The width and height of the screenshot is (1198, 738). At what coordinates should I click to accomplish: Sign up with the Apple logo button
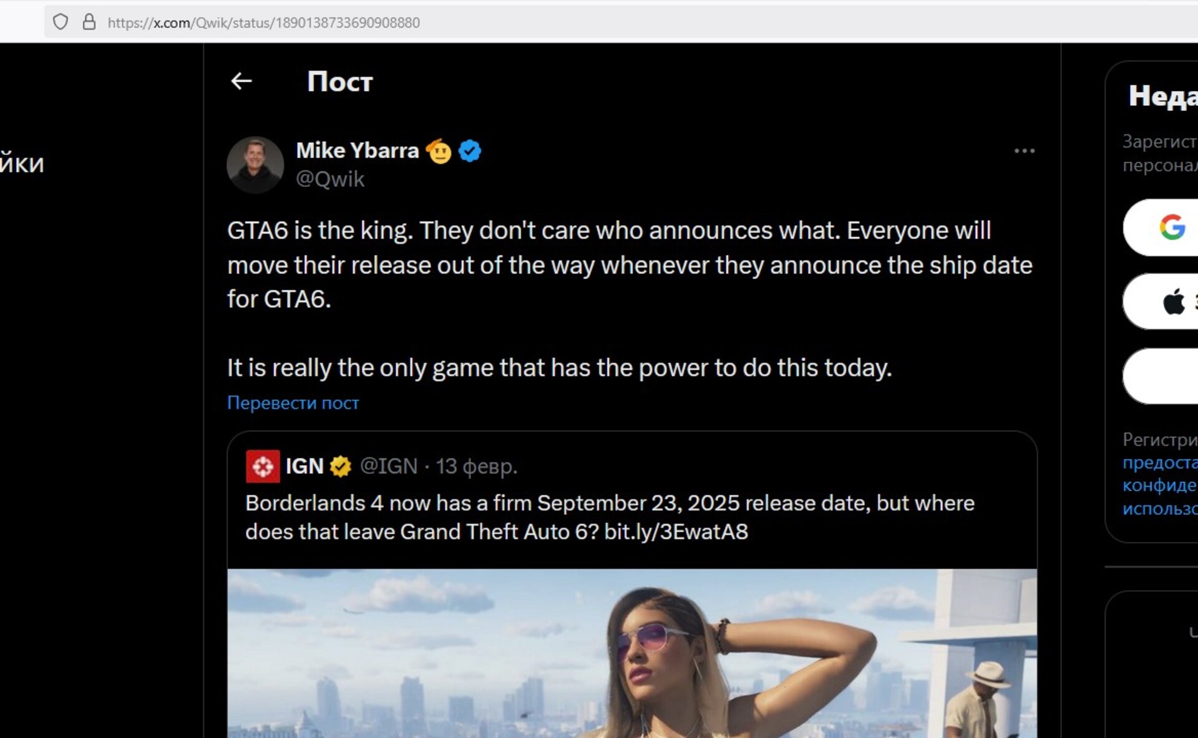[x=1166, y=302]
